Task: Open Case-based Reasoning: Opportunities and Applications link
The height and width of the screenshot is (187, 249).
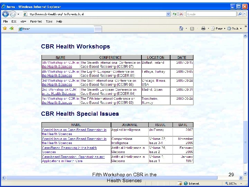Action: pyautogui.click(x=73, y=159)
